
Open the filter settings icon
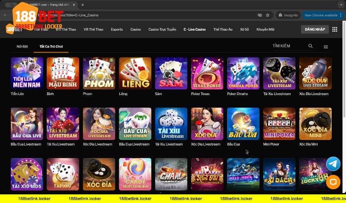(326, 46)
